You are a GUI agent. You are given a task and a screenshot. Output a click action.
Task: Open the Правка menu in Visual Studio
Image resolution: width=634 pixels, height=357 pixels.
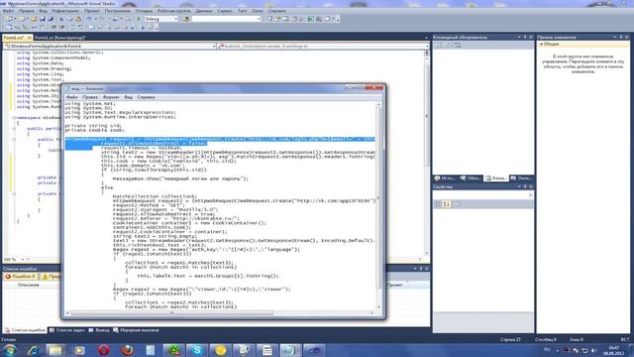(x=27, y=11)
